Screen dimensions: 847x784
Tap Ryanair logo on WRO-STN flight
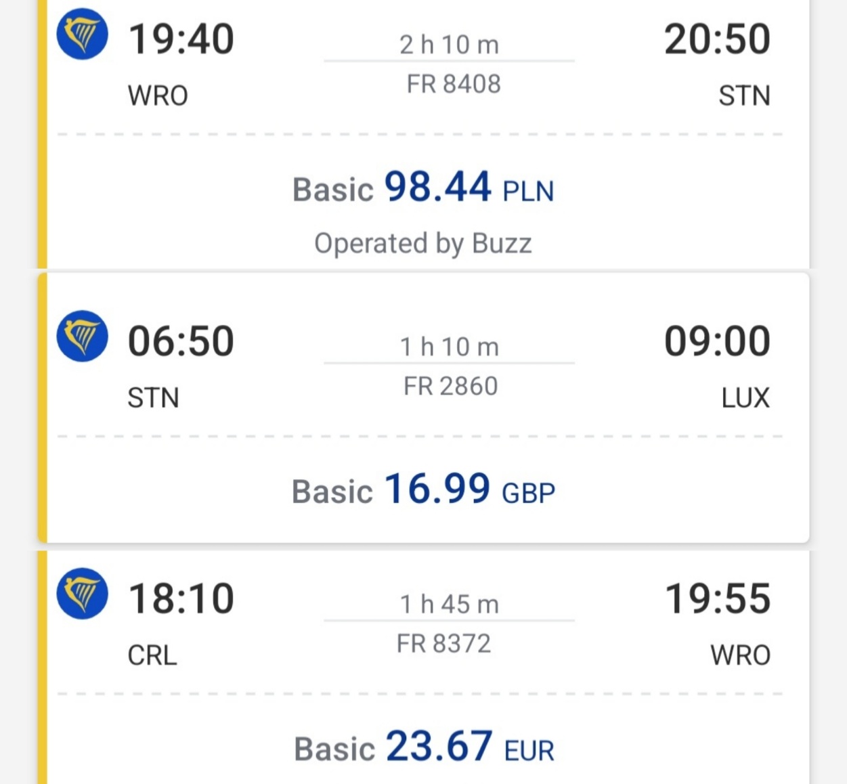[82, 34]
